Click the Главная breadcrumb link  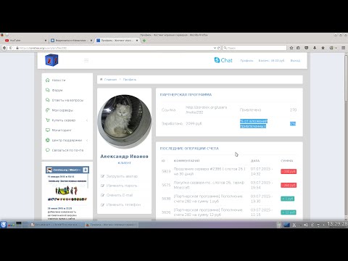[x=110, y=80]
